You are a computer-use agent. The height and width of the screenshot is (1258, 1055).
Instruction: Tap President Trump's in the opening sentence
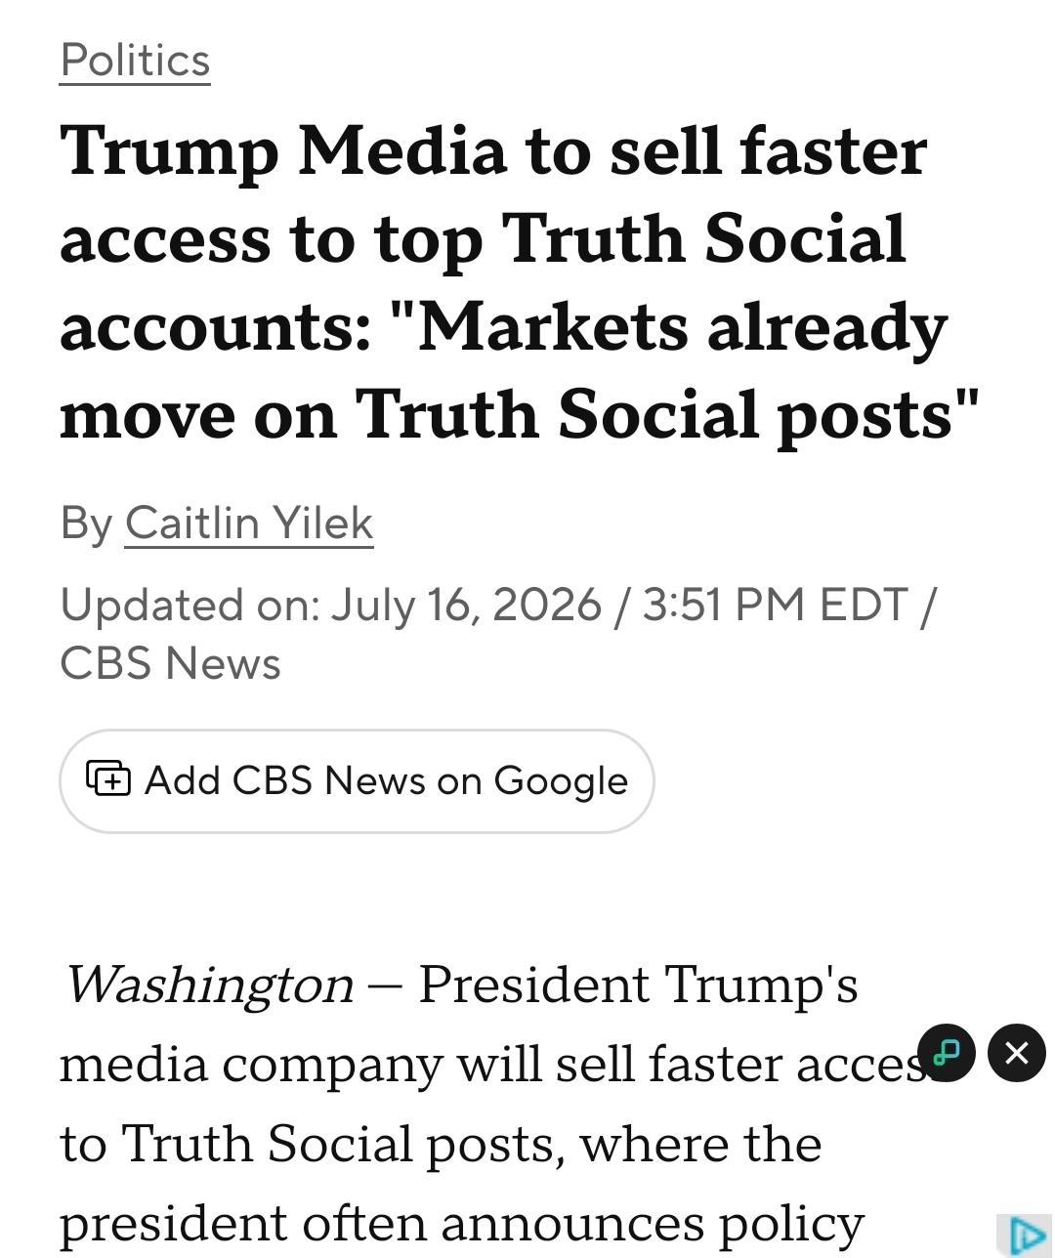tap(638, 985)
